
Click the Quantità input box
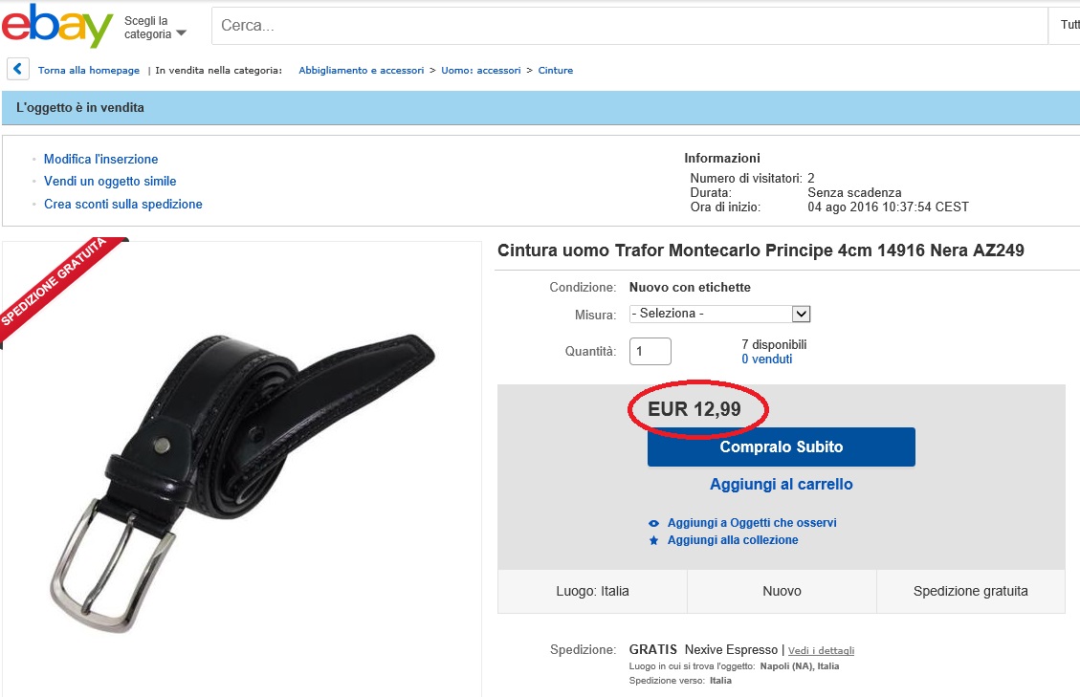(650, 352)
